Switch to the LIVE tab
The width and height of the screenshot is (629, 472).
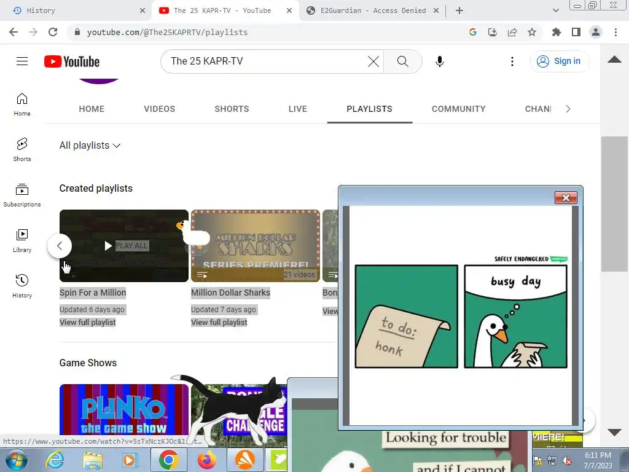point(298,109)
